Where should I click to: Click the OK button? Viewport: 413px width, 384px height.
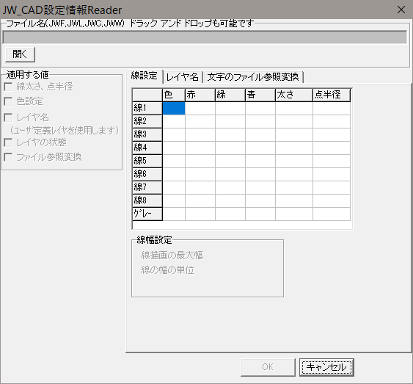[x=268, y=367]
